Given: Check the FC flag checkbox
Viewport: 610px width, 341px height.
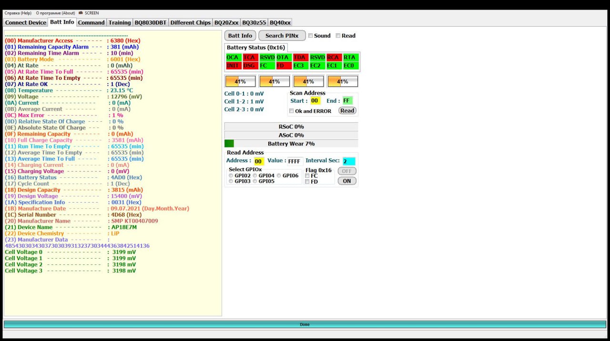Looking at the screenshot, I should click(x=307, y=176).
